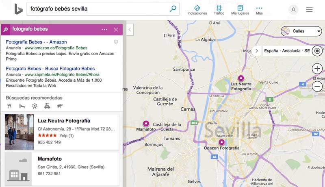Click the Andalucía breadcrumb
The width and height of the screenshot is (325, 187).
point(291,51)
